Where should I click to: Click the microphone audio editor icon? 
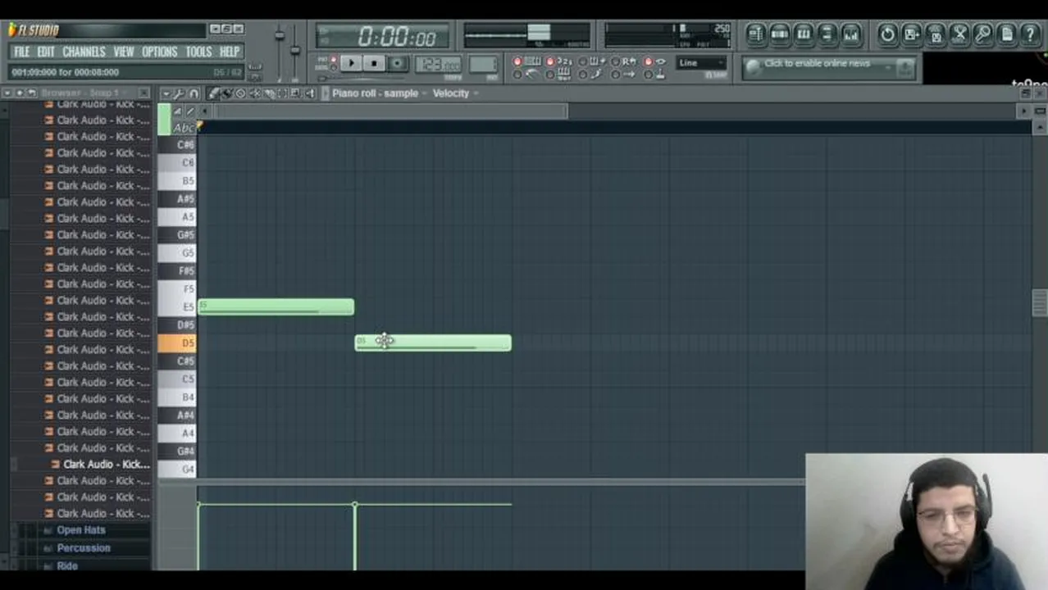982,34
